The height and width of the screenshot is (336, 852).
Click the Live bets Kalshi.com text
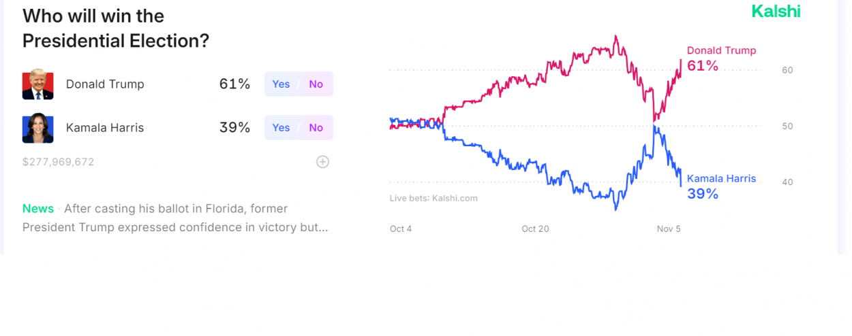pos(433,199)
